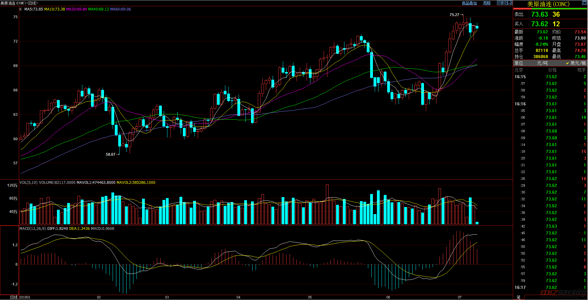Image resolution: width=588 pixels, height=300 pixels.
Task: Click the maximize quote panel icon
Action: [x=585, y=3]
